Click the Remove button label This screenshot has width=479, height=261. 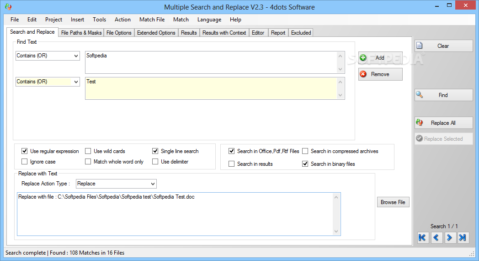click(380, 74)
